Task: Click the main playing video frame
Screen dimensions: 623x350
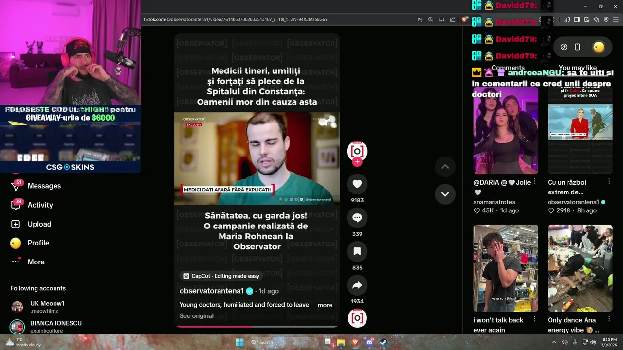Action: pyautogui.click(x=257, y=158)
